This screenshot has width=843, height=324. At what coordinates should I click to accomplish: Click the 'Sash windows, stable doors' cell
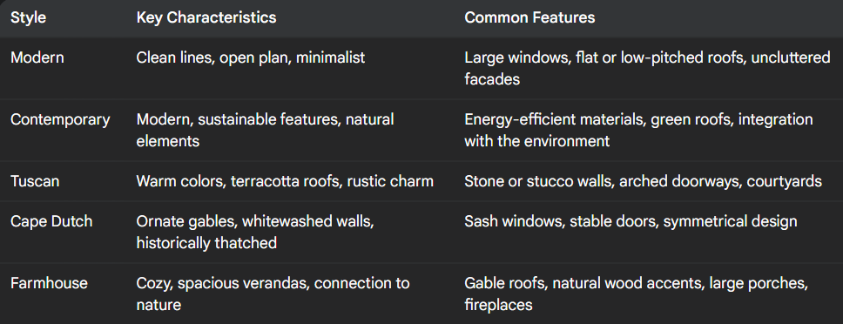pos(631,221)
